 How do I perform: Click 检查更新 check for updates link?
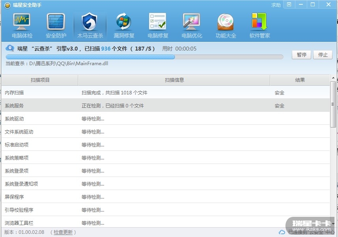click(63, 232)
